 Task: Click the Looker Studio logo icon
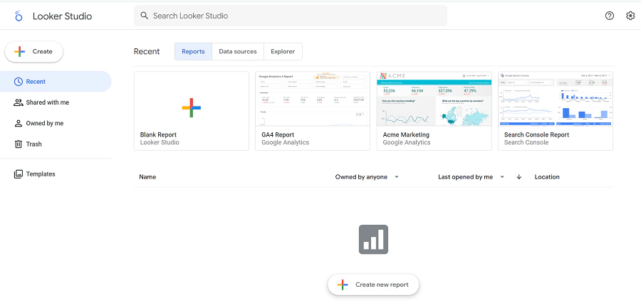pos(18,16)
